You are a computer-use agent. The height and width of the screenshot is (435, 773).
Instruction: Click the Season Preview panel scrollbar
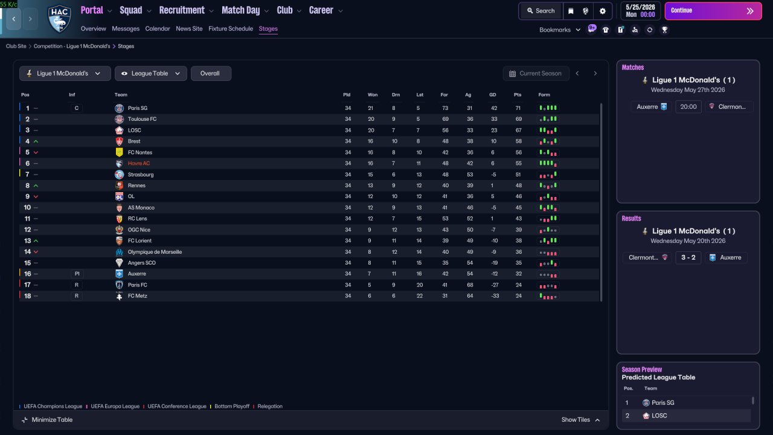tap(753, 401)
